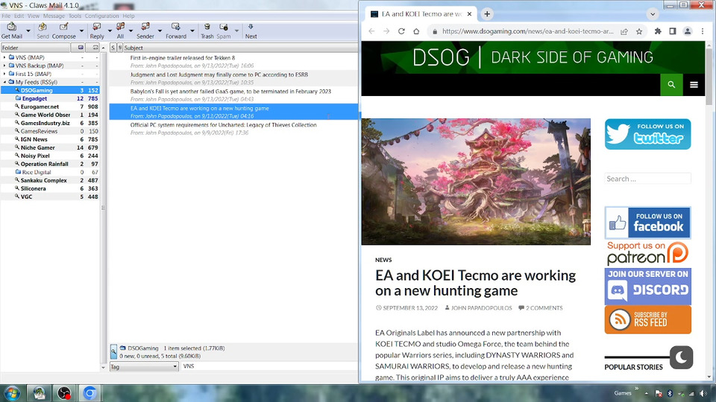Screen dimensions: 716x402
Task: Click the Send toolbar icon
Action: coord(43,31)
